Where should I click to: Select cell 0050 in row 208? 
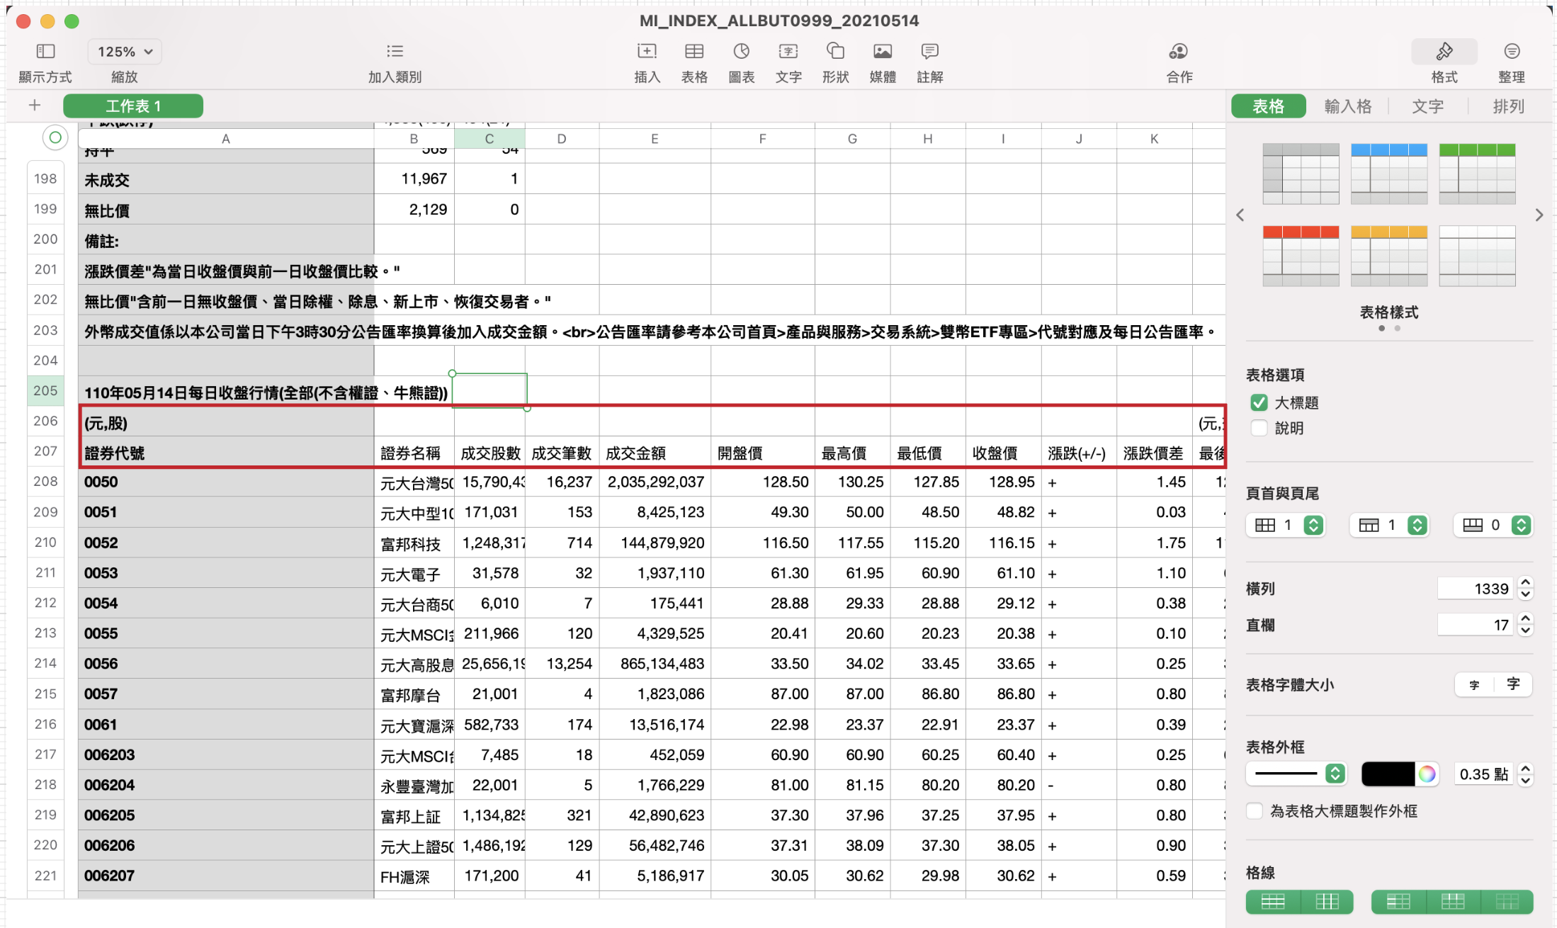point(226,482)
